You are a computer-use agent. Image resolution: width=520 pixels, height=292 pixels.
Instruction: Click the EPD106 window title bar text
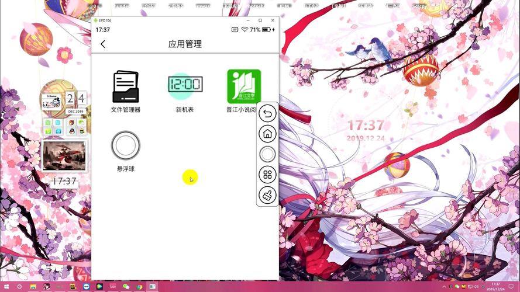[x=105, y=20]
